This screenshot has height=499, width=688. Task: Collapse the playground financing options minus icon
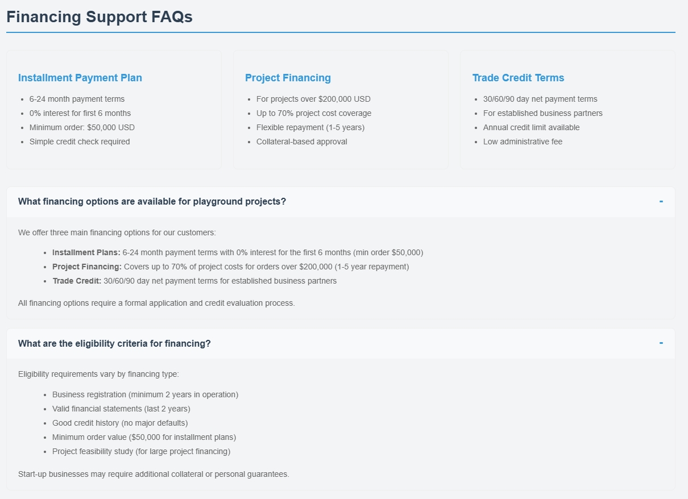[x=661, y=201]
